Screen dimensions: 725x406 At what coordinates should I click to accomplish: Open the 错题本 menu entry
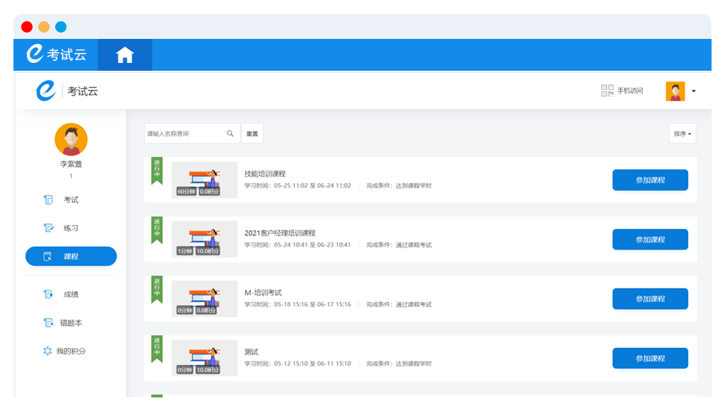coord(71,323)
